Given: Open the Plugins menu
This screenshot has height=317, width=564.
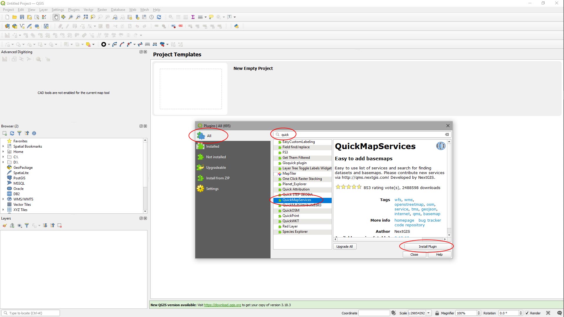Looking at the screenshot, I should click(x=74, y=10).
